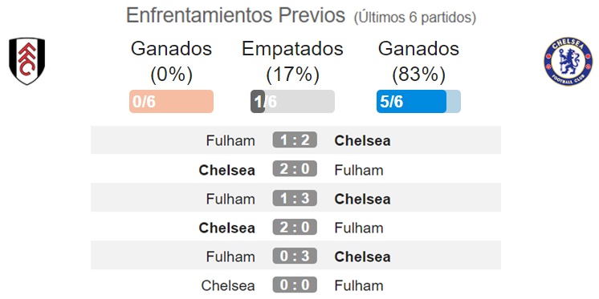Click the Fulham club crest
The image size is (599, 299).
tap(26, 61)
